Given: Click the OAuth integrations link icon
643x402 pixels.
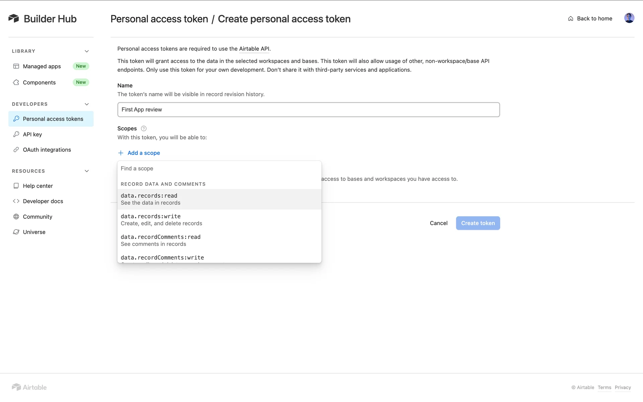Looking at the screenshot, I should tap(16, 150).
